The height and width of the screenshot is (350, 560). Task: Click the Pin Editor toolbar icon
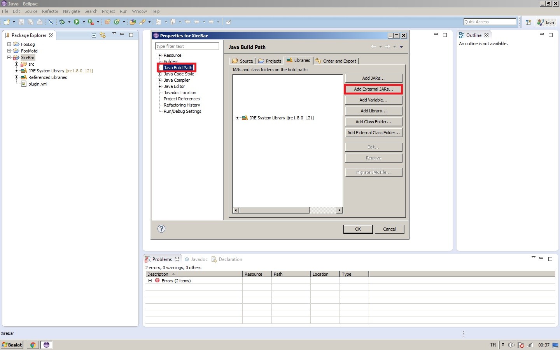pyautogui.click(x=229, y=22)
